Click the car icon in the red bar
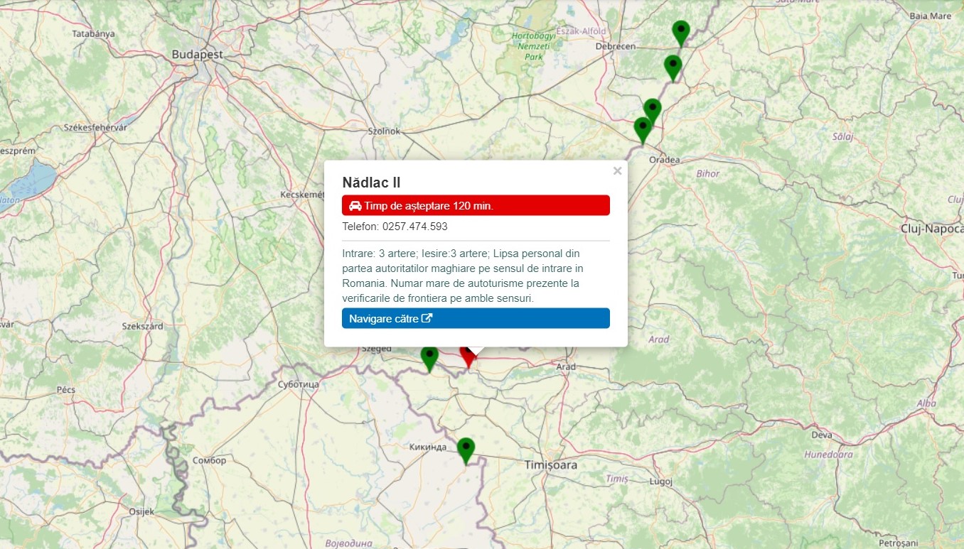The image size is (964, 549). click(355, 206)
